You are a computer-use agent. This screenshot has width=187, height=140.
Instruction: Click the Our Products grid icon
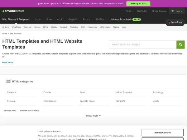pos(153,11)
